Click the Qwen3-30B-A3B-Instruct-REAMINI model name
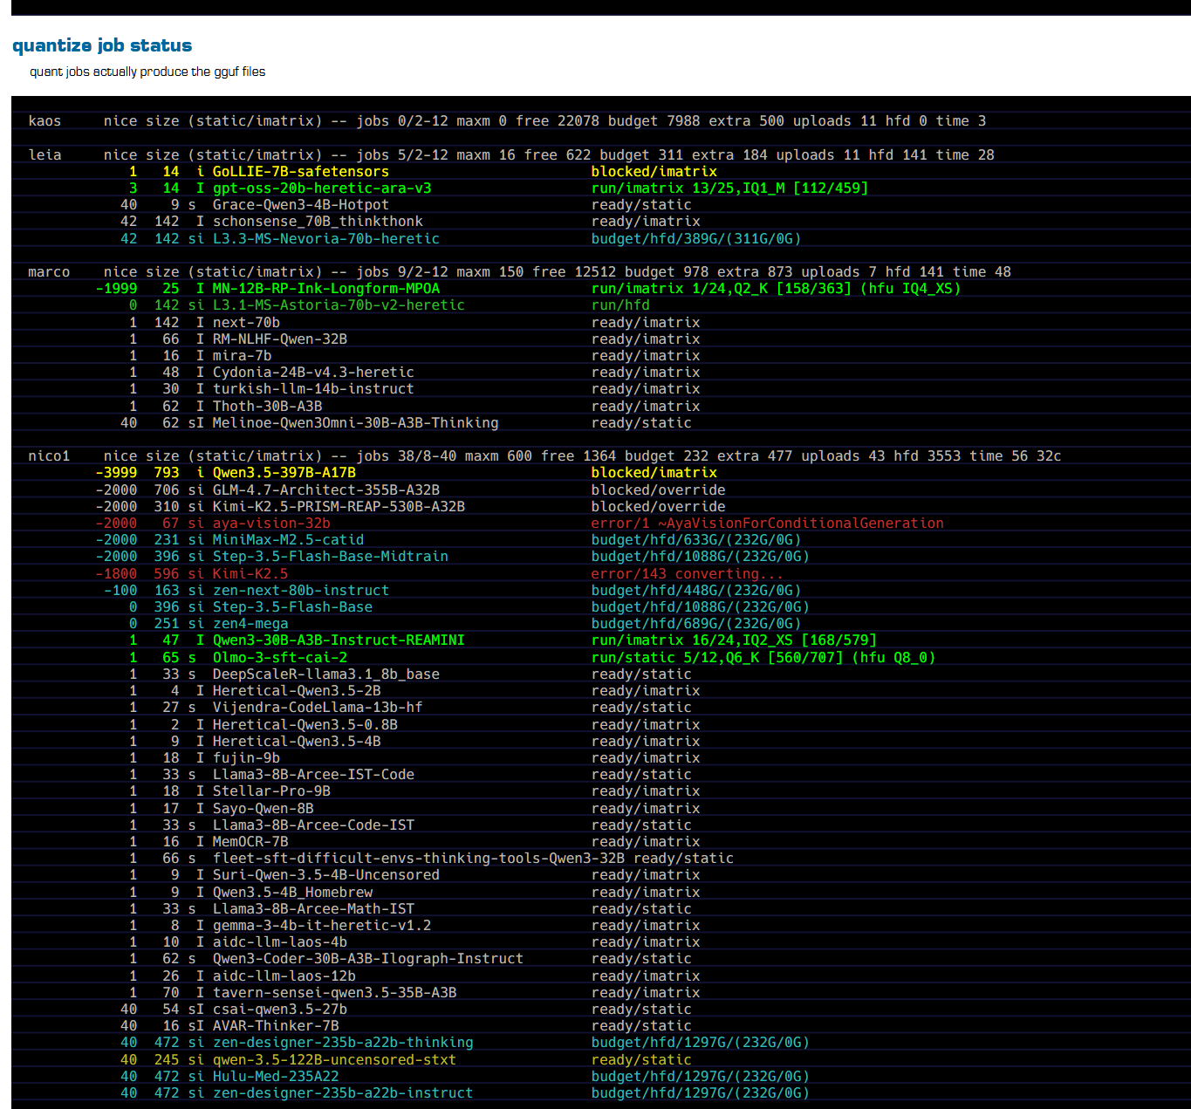 coord(339,640)
